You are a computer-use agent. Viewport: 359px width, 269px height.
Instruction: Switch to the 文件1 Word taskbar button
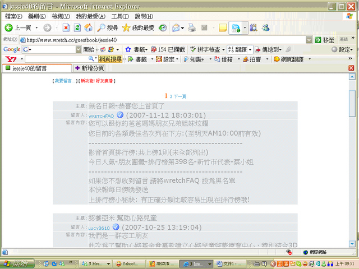(x=231, y=264)
